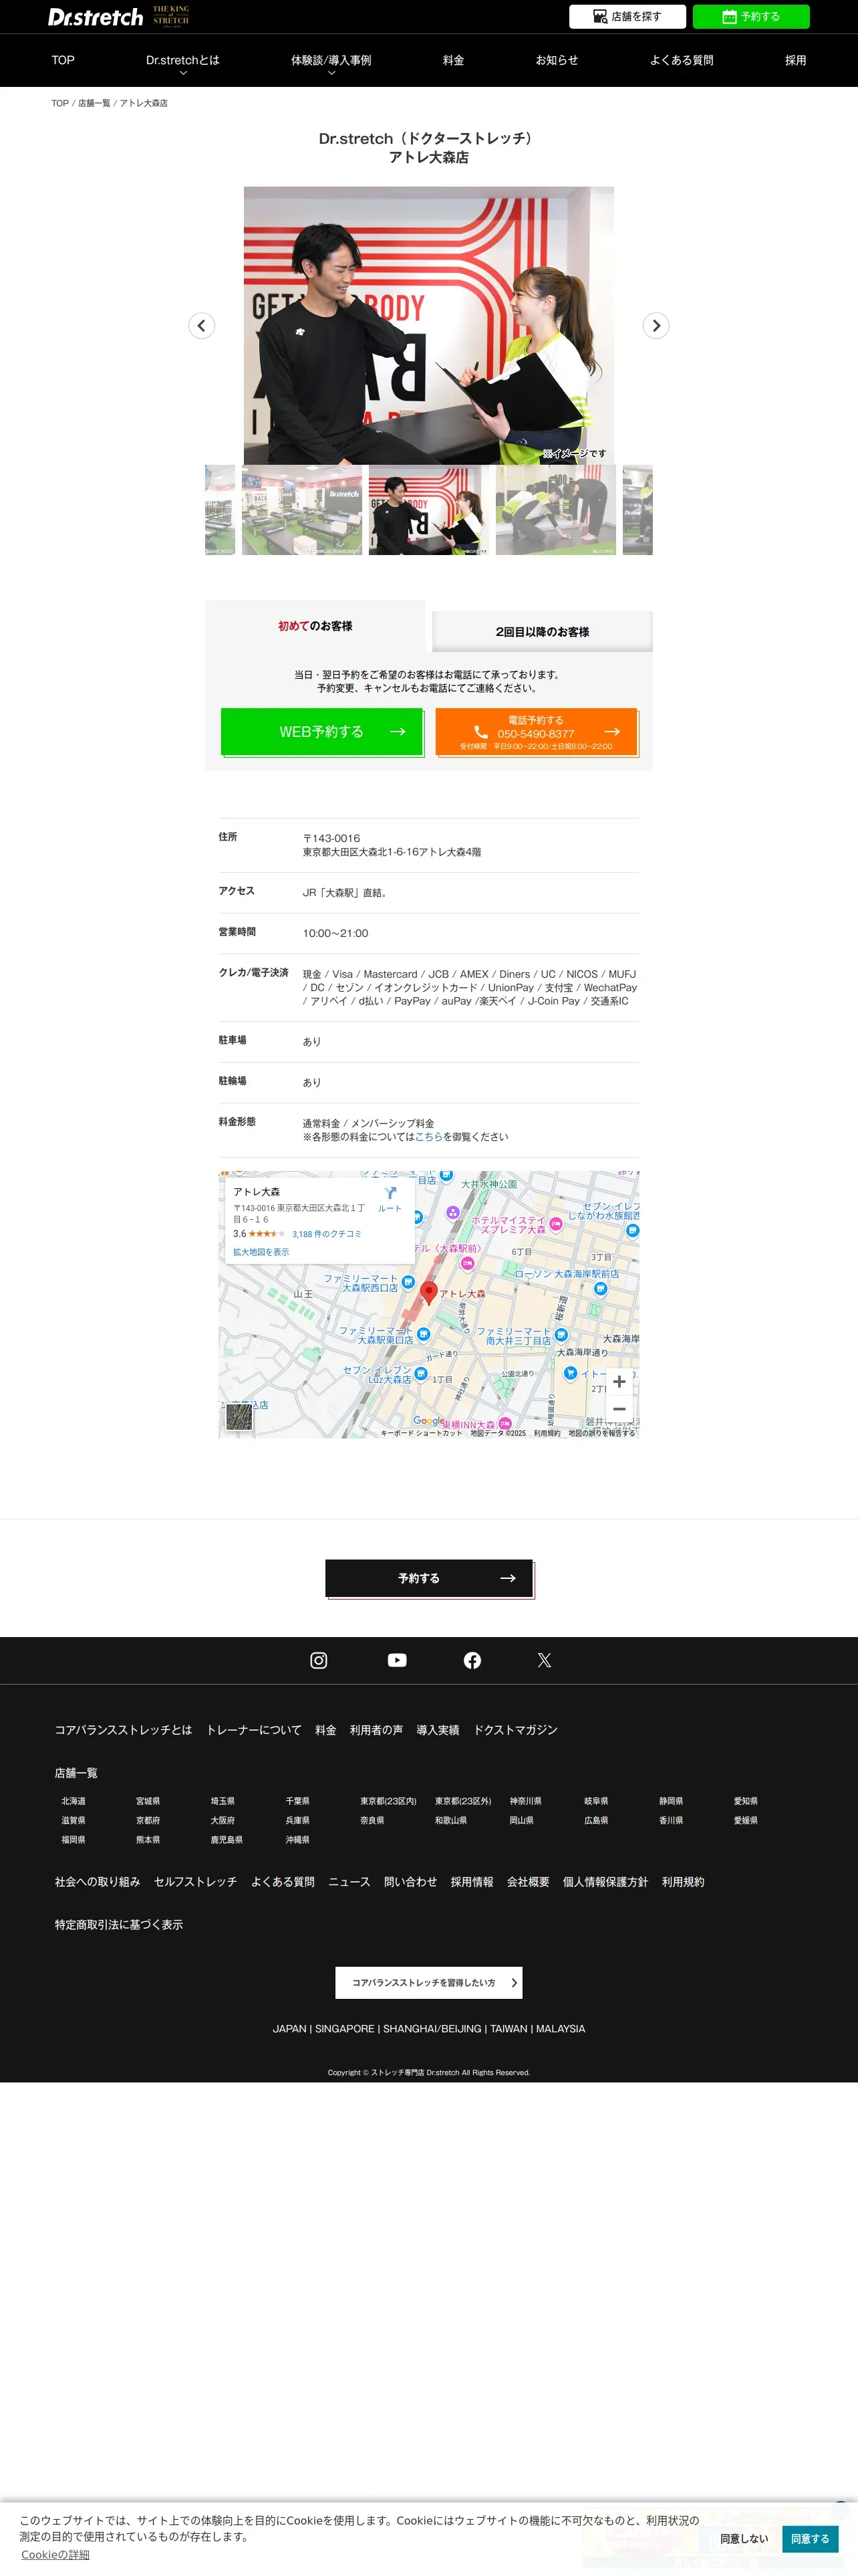Click the 利用者の声 footer link

coord(376,1730)
